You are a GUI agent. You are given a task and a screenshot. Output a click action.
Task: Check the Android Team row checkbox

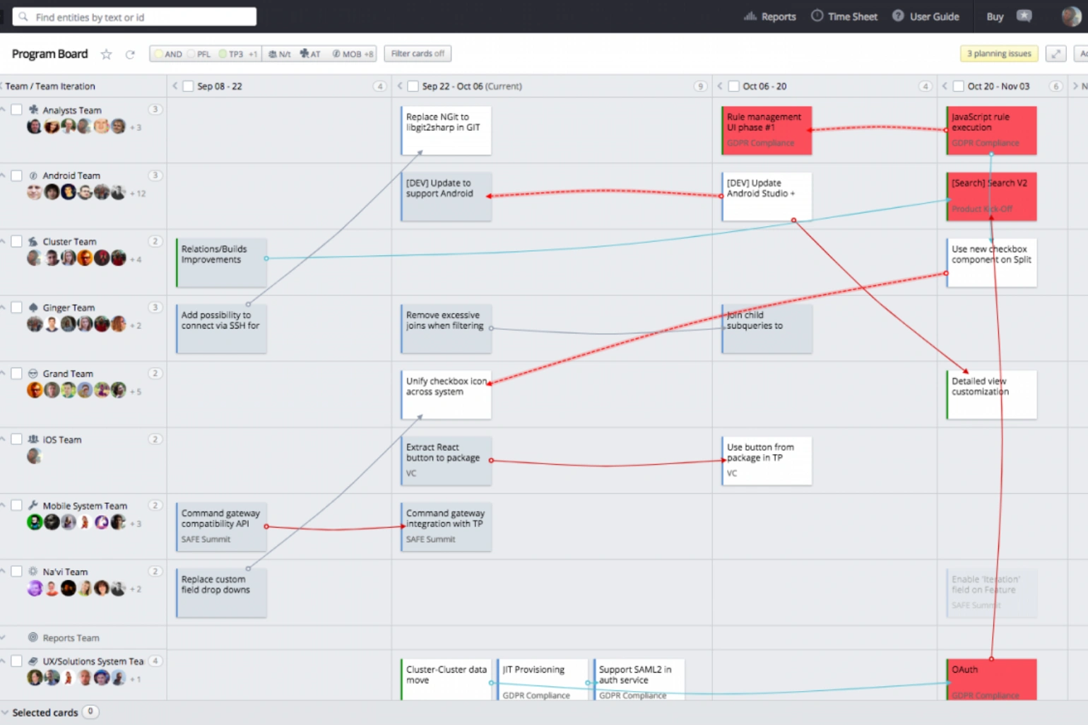tap(16, 175)
